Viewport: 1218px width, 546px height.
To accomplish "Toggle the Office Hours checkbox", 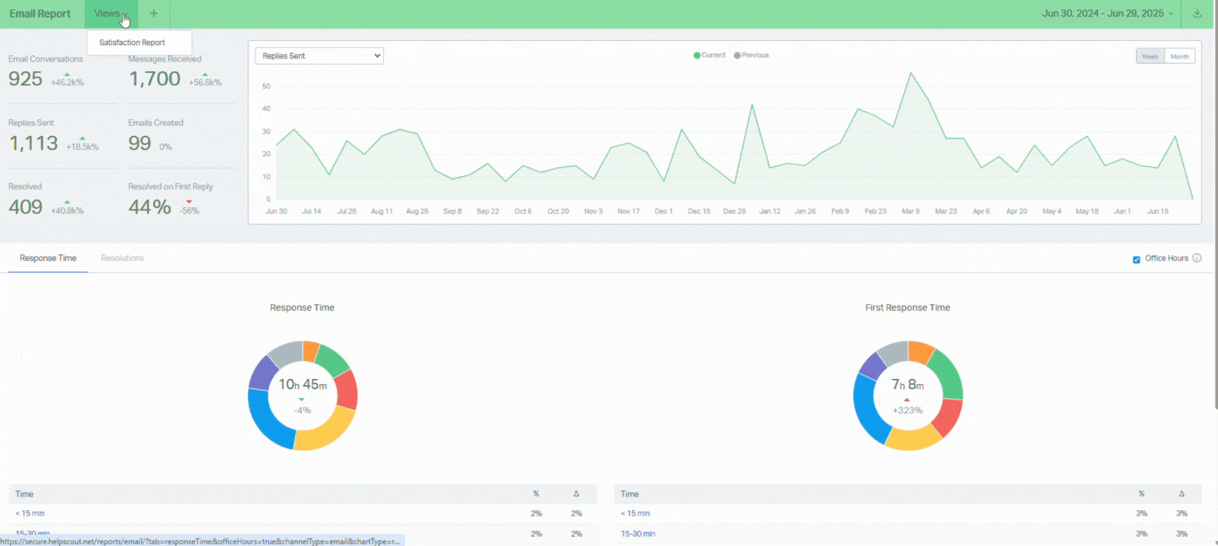I will (1136, 260).
